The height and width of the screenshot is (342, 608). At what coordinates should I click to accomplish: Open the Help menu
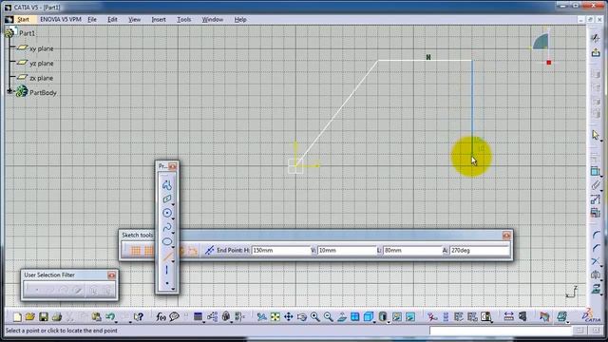(240, 19)
